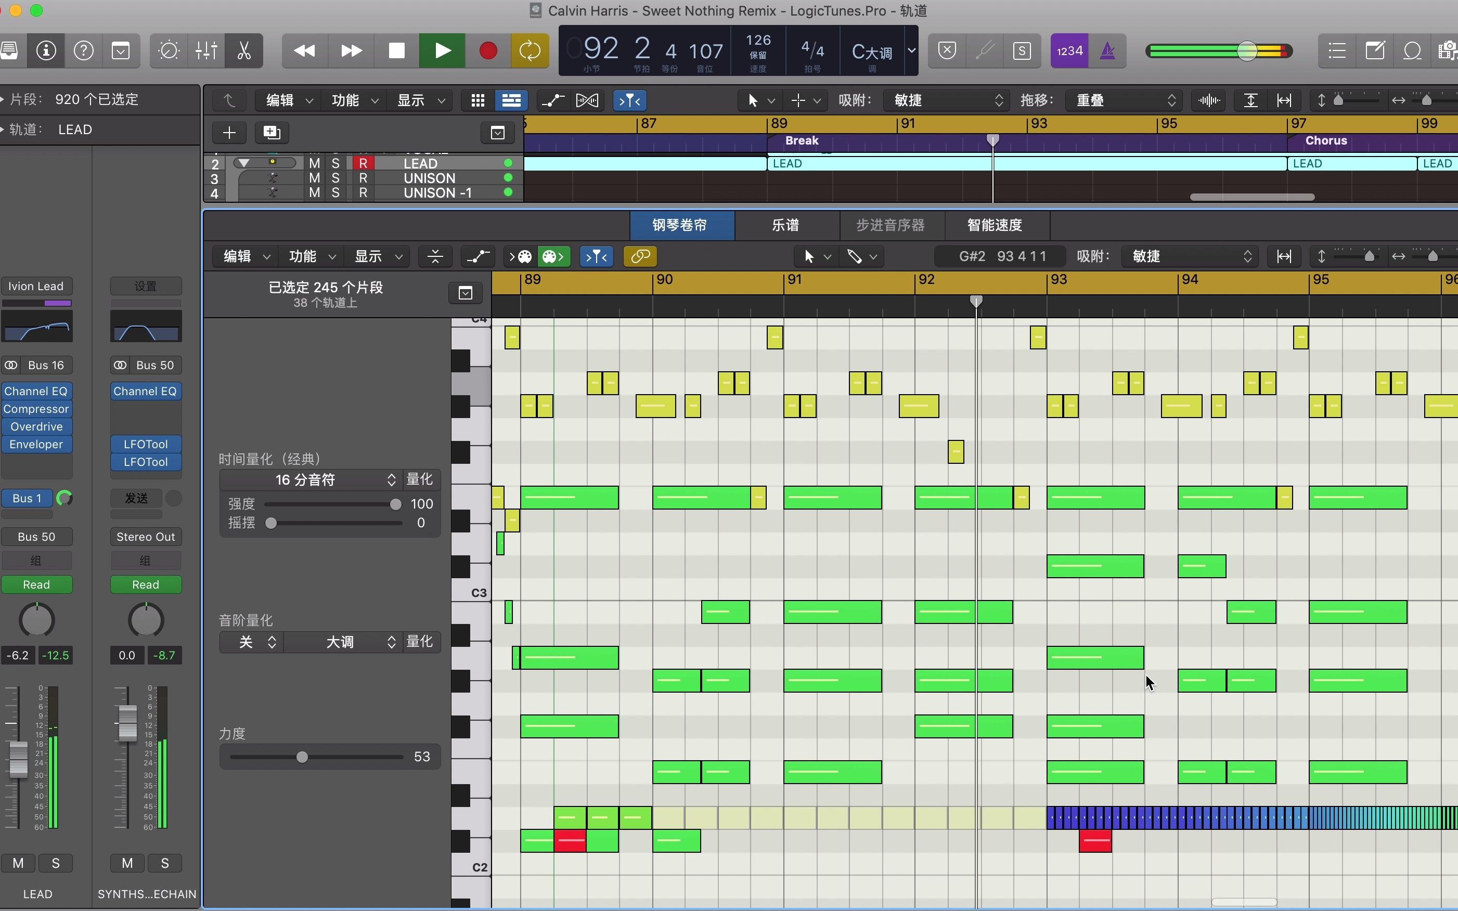This screenshot has width=1458, height=911.
Task: Add new track with plus button
Action: [229, 133]
